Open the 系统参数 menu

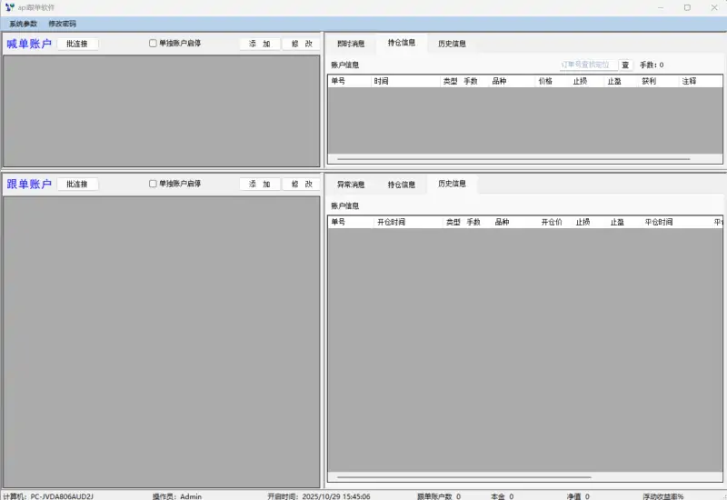pyautogui.click(x=24, y=24)
